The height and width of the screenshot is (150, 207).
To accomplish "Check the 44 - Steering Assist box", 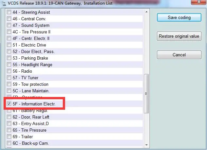I will click(x=9, y=12).
